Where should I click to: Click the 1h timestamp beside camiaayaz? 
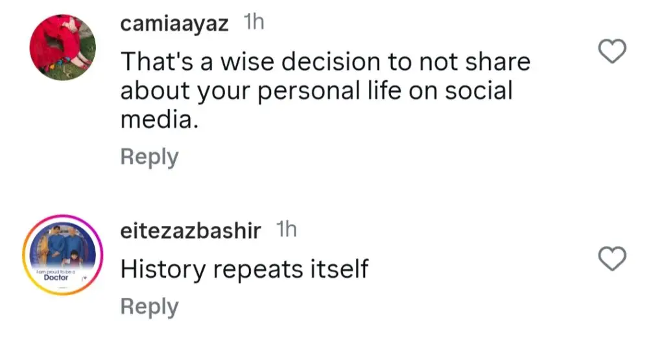254,23
